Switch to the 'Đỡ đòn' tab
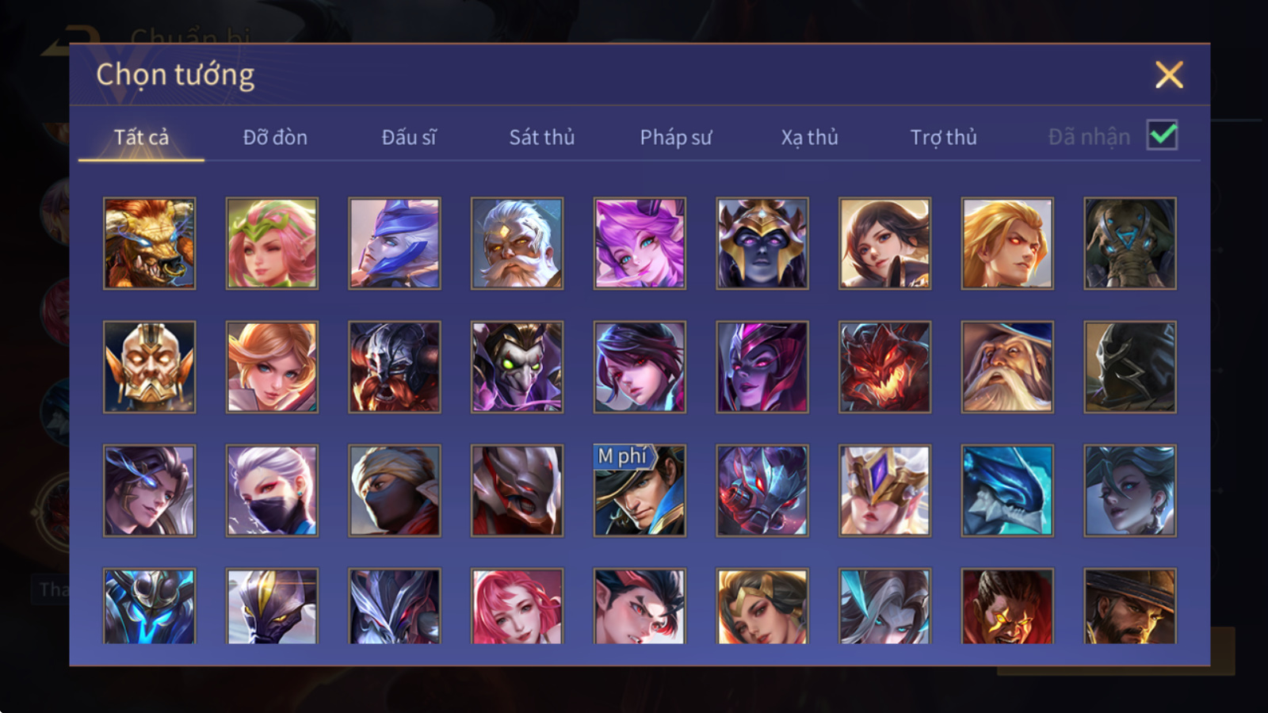1268x713 pixels. point(275,137)
